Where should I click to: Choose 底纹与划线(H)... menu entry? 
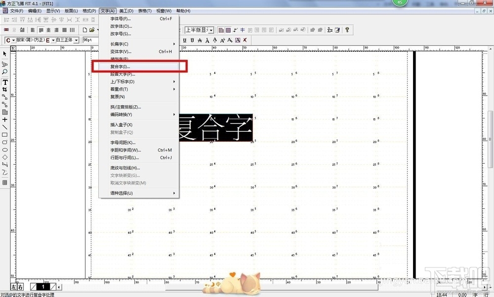[139, 168]
